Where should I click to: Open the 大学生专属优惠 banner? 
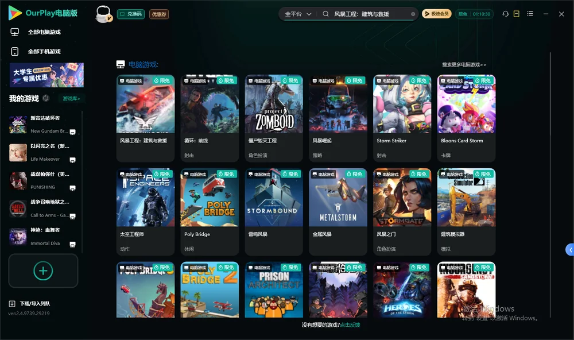pos(46,75)
